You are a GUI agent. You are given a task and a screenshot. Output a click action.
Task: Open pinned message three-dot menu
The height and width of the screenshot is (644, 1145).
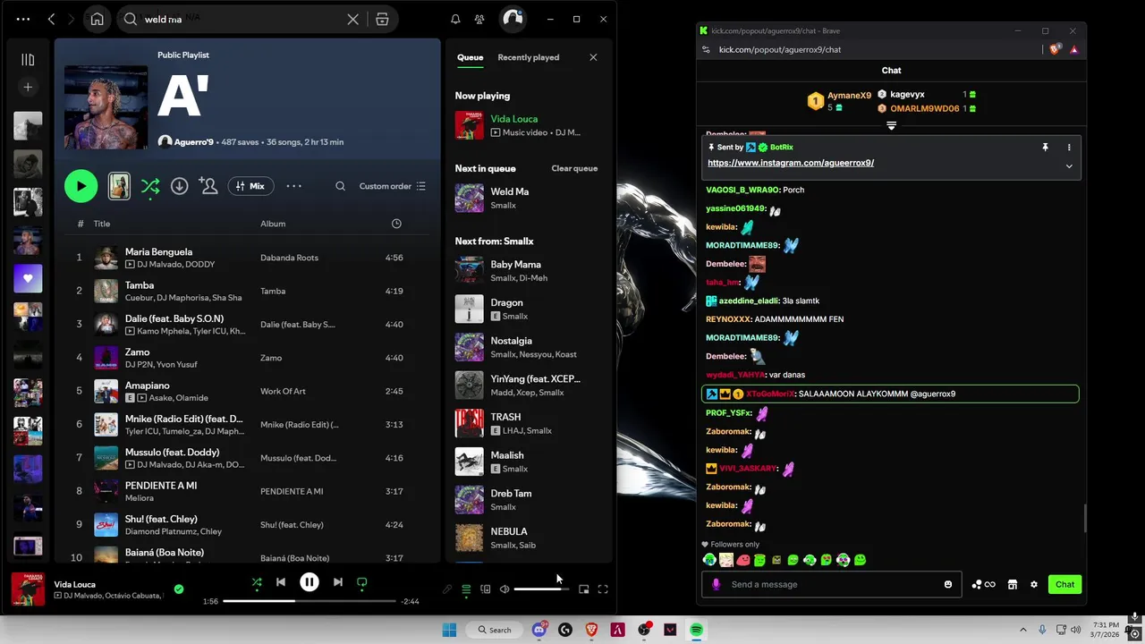(1068, 148)
